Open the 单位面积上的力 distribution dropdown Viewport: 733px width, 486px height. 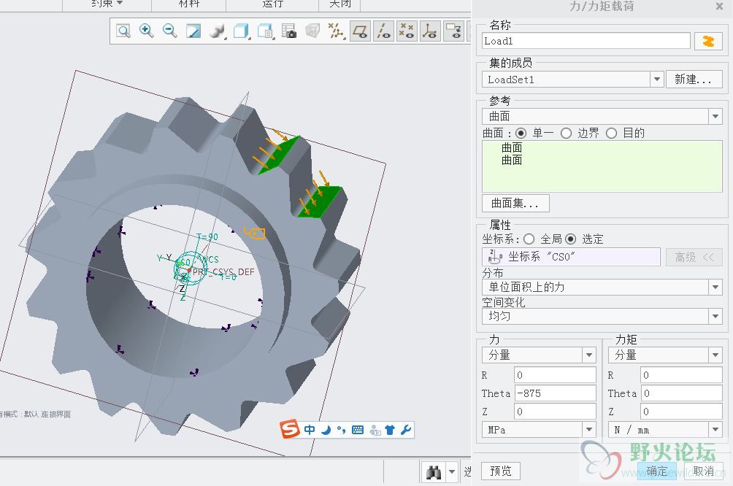pyautogui.click(x=715, y=287)
